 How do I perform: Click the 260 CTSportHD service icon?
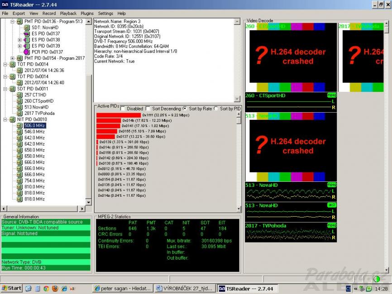tap(19, 101)
